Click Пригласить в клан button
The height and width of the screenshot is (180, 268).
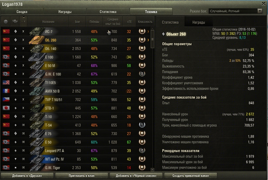click(82, 175)
